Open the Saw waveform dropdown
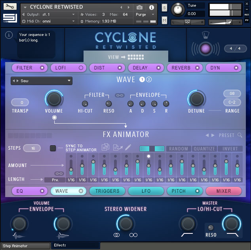251x250 pixels. (42, 81)
